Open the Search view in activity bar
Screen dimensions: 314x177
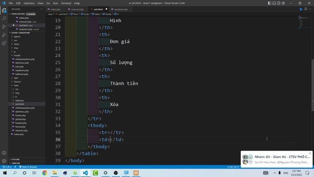click(x=4, y=19)
